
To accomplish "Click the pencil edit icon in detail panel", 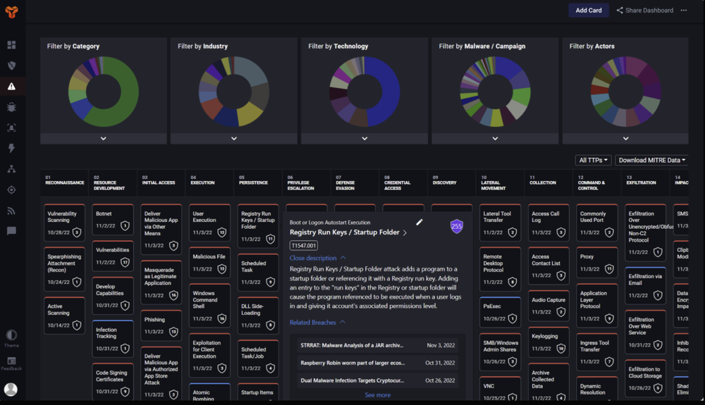I will 419,223.
